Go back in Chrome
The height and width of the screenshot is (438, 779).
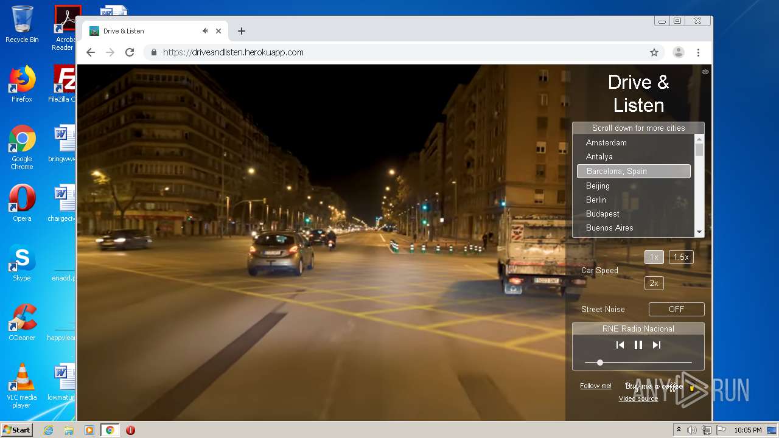[91, 52]
